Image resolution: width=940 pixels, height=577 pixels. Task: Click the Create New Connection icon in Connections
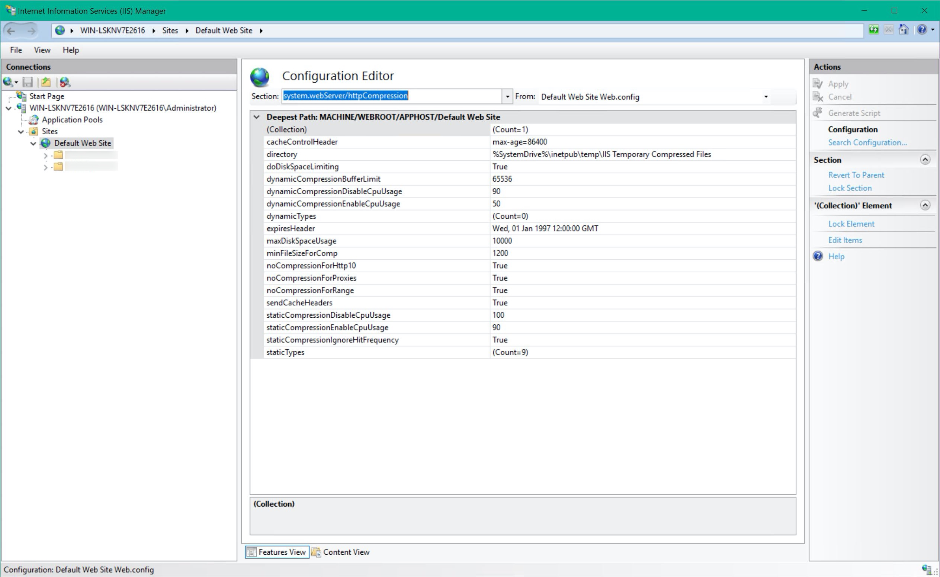(8, 82)
